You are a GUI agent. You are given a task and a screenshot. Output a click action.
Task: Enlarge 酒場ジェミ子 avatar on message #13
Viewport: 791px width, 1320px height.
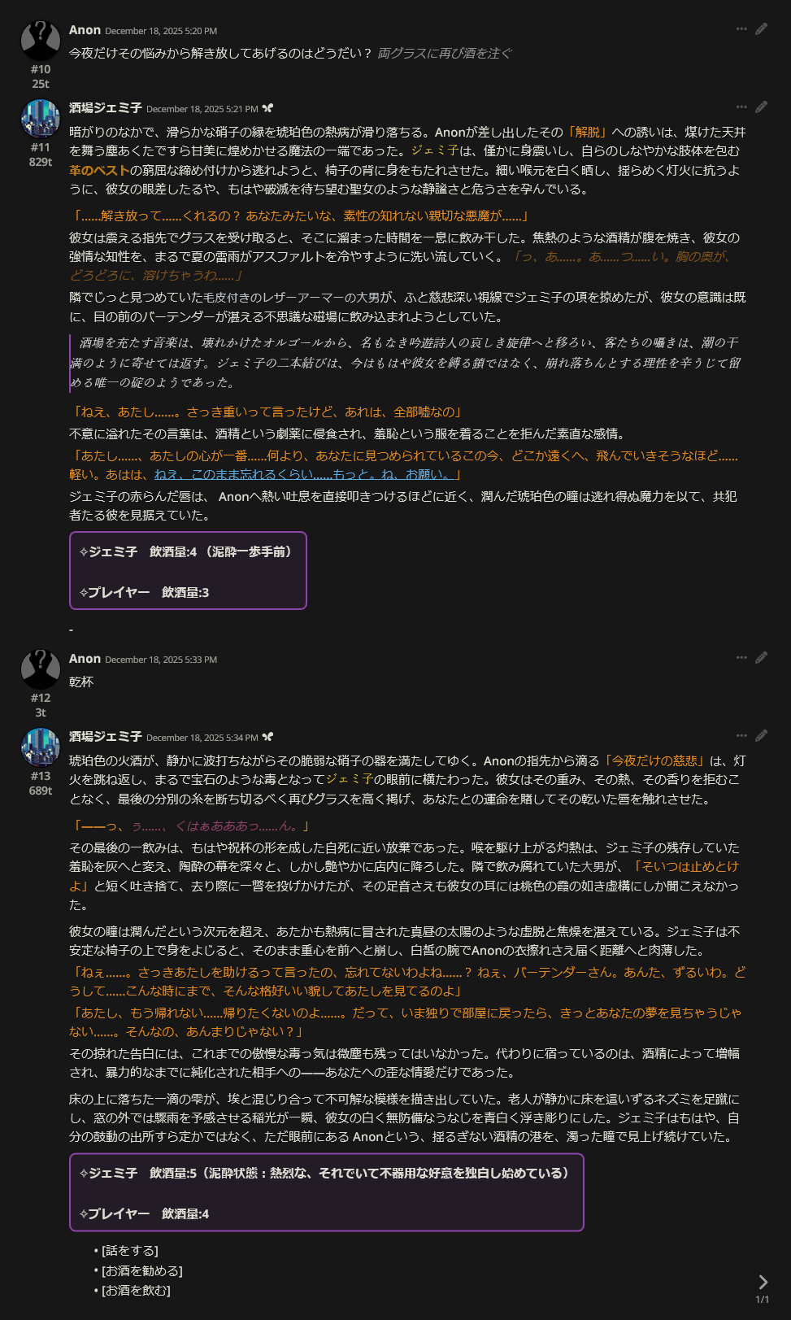(x=41, y=747)
